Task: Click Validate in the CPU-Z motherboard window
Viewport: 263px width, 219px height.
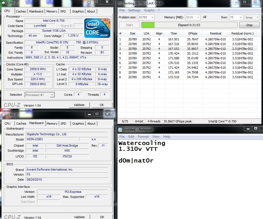Action: pyautogui.click(x=79, y=217)
